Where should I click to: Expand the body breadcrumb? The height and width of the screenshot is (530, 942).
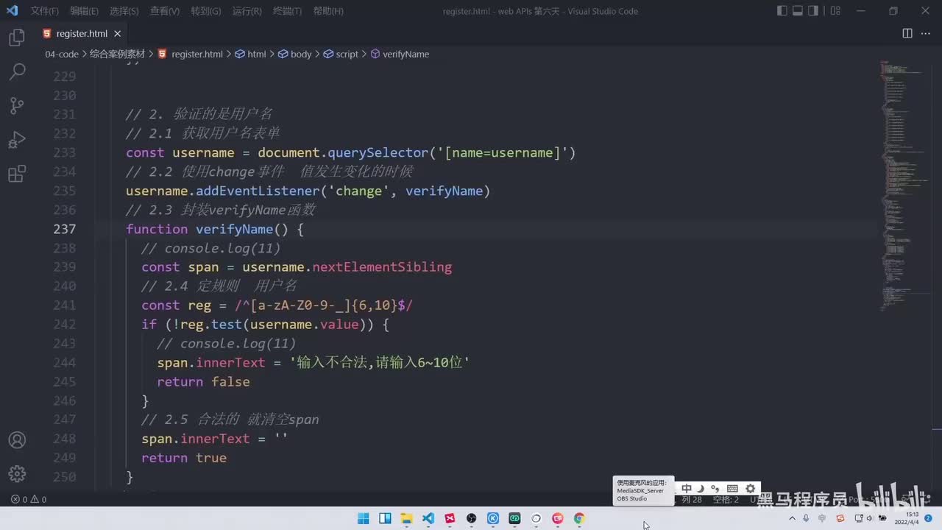click(294, 54)
